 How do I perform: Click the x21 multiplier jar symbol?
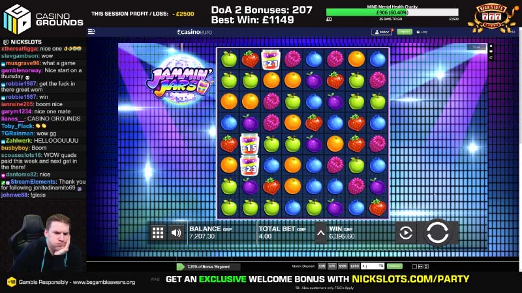click(x=271, y=60)
